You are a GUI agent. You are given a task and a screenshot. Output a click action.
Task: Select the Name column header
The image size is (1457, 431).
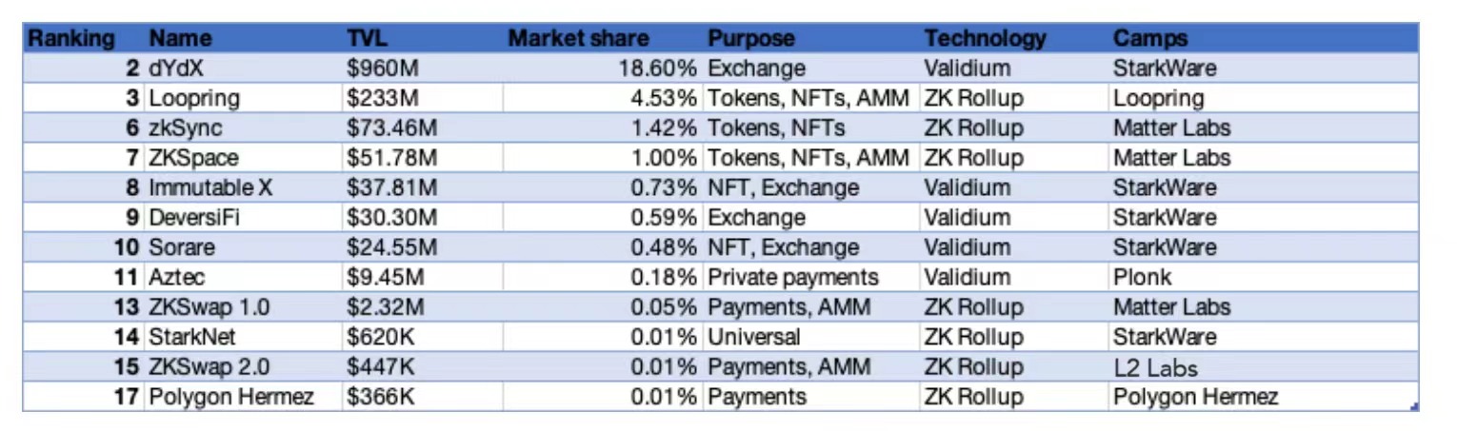coord(180,39)
